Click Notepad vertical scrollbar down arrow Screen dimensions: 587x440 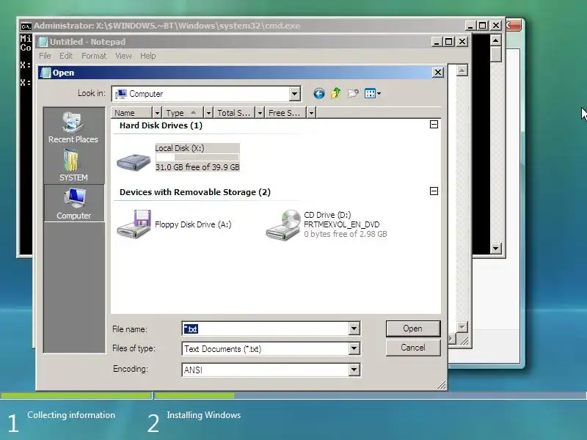[462, 326]
